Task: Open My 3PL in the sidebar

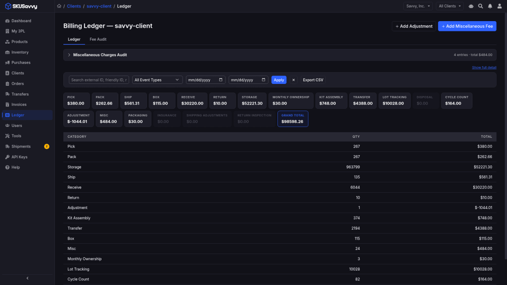Action: (x=27, y=31)
